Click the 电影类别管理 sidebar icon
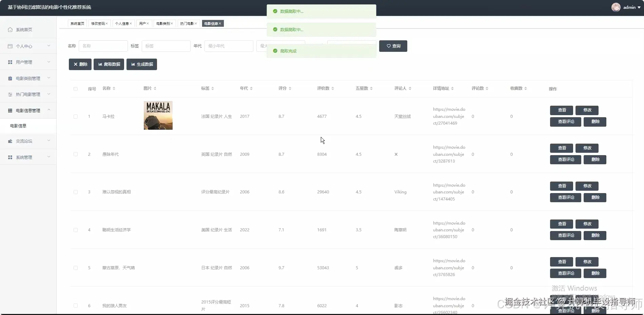This screenshot has width=644, height=315. pyautogui.click(x=10, y=78)
